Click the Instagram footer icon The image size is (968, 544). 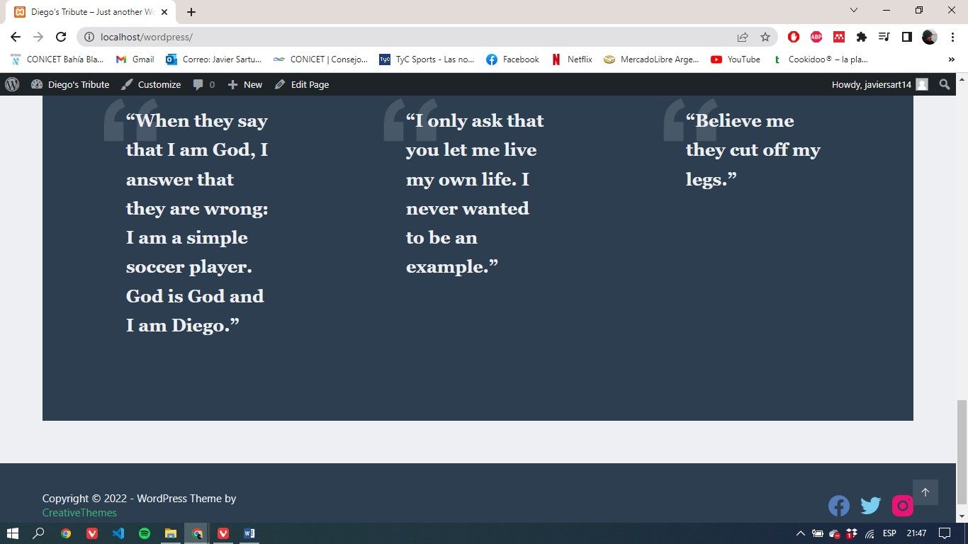tap(902, 505)
